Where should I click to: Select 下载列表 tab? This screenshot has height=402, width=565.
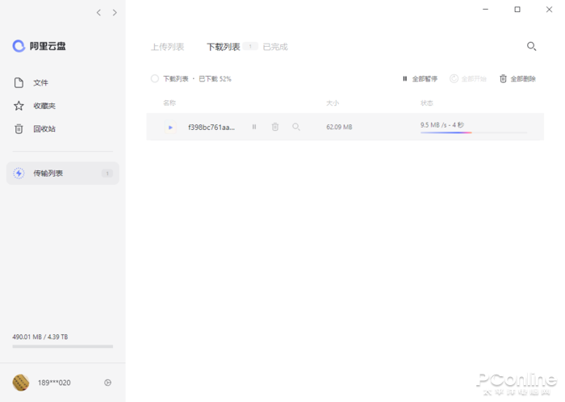[x=224, y=47]
